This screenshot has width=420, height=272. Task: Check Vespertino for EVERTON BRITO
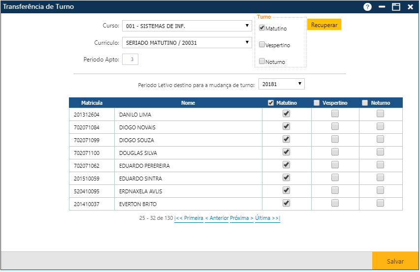coord(335,203)
